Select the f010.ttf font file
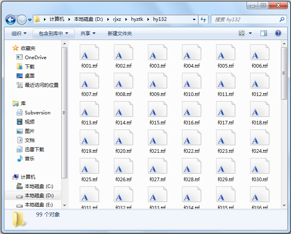 click(x=192, y=85)
